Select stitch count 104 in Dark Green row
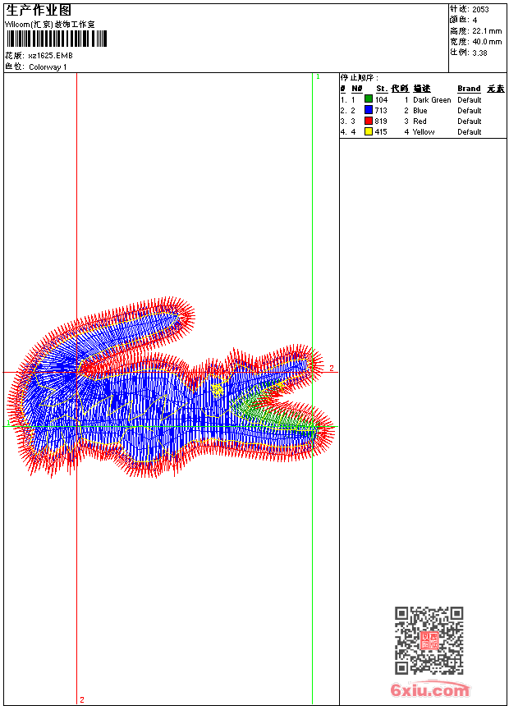Screen dimensions: 509x706 381,99
